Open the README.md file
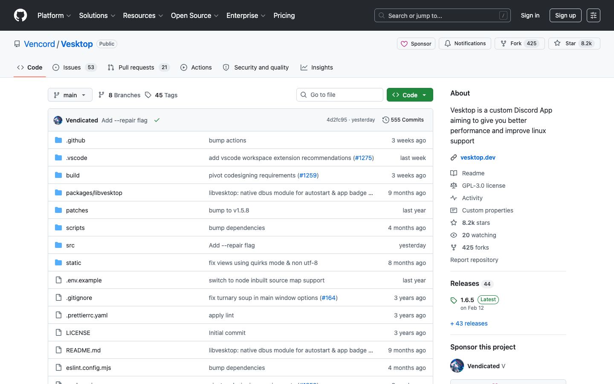 tap(84, 350)
